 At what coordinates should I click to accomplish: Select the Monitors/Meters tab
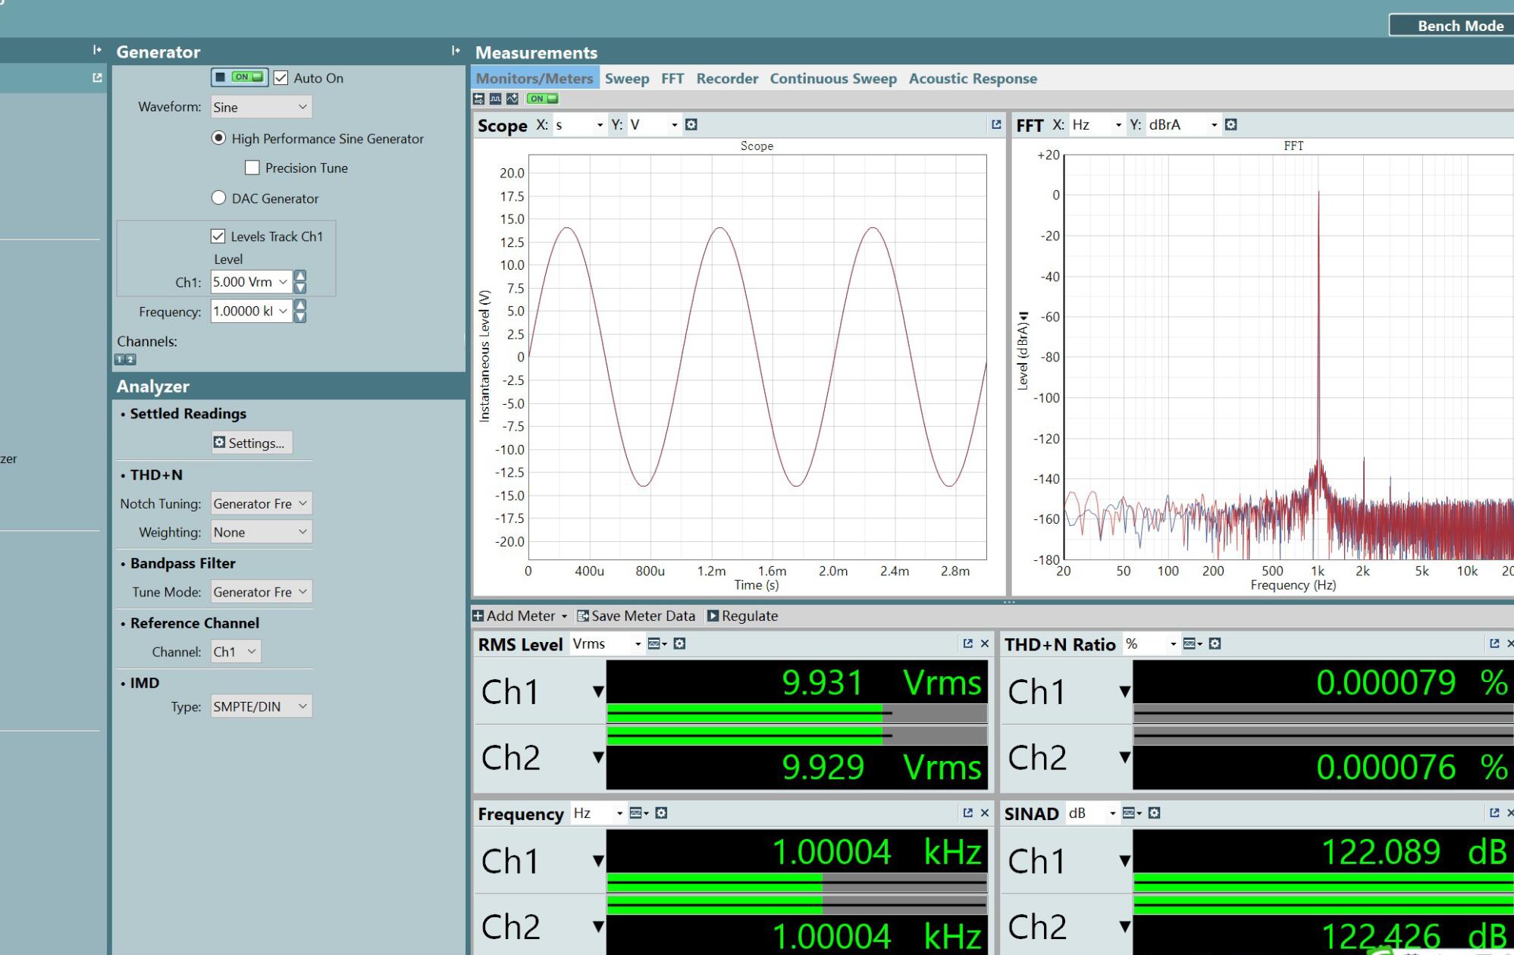[534, 78]
